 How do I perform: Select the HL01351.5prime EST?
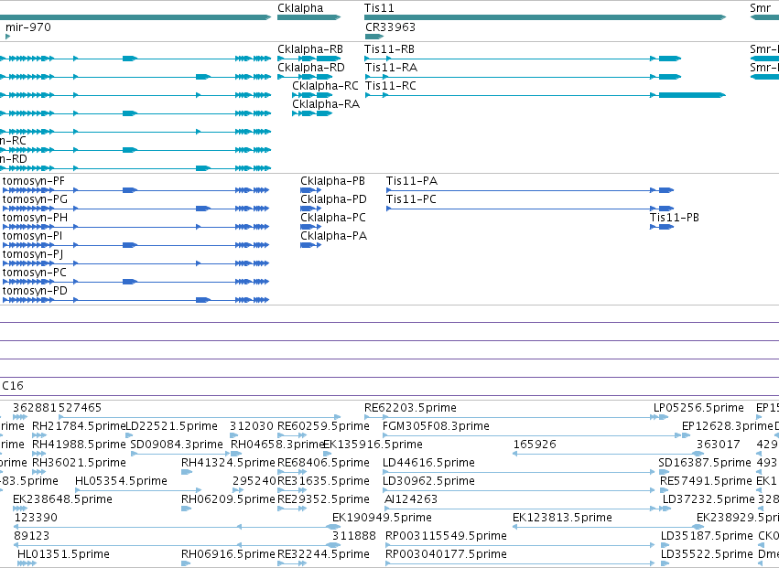27,563
